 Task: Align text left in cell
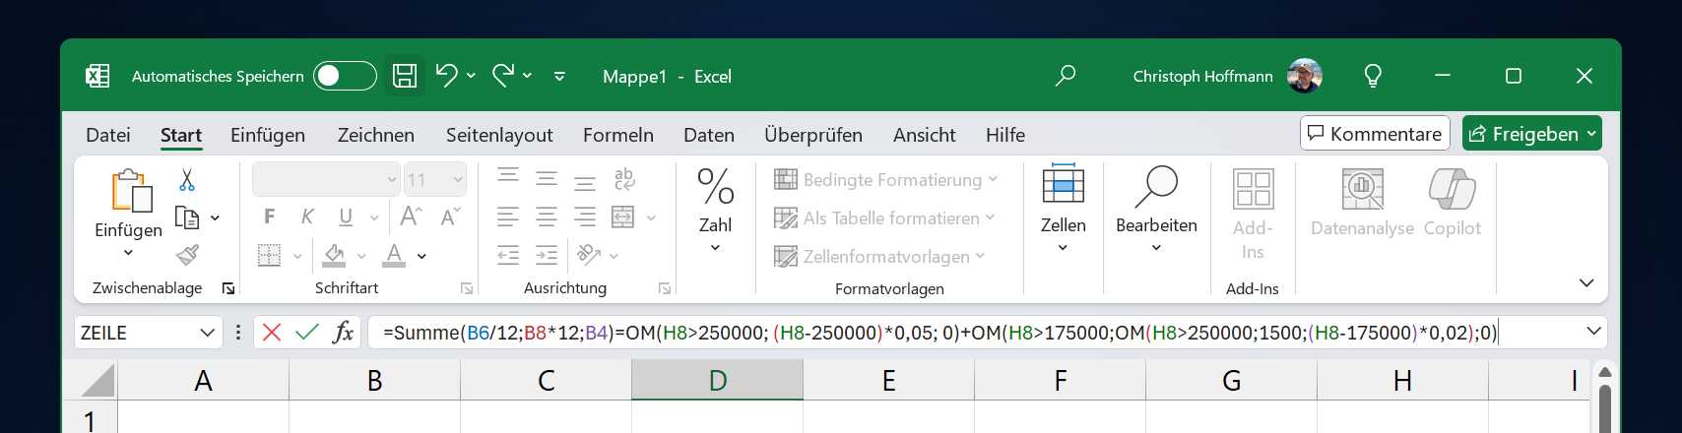pyautogui.click(x=508, y=216)
